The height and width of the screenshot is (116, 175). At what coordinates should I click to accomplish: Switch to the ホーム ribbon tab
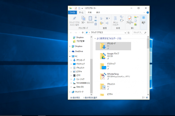point(81,12)
